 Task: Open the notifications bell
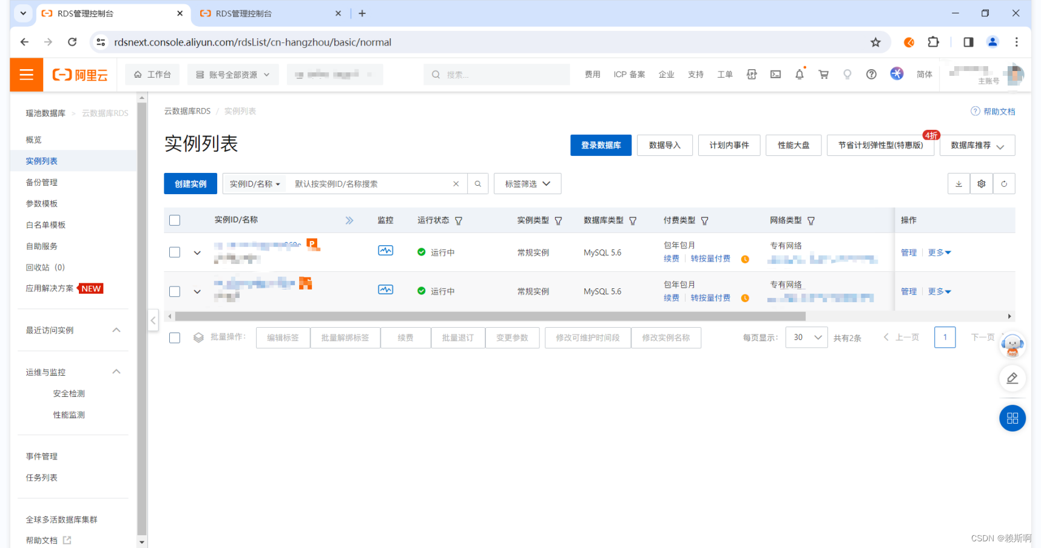[800, 75]
